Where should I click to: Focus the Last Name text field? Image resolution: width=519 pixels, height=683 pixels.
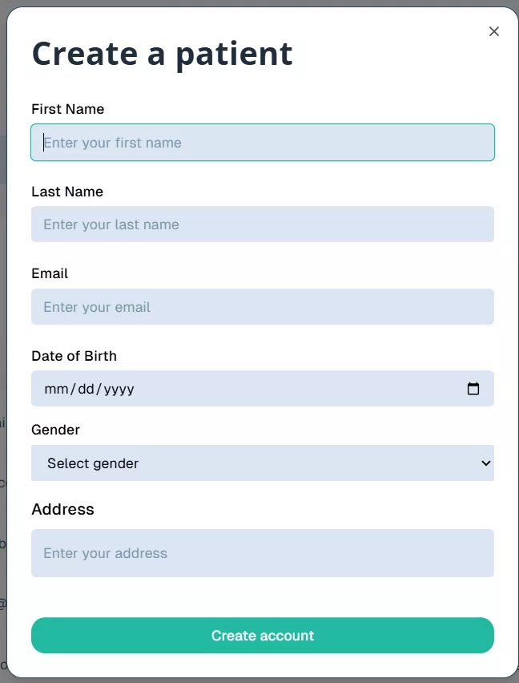coord(263,224)
